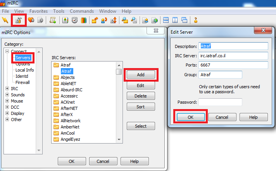Click the Ports input field

(x=233, y=65)
